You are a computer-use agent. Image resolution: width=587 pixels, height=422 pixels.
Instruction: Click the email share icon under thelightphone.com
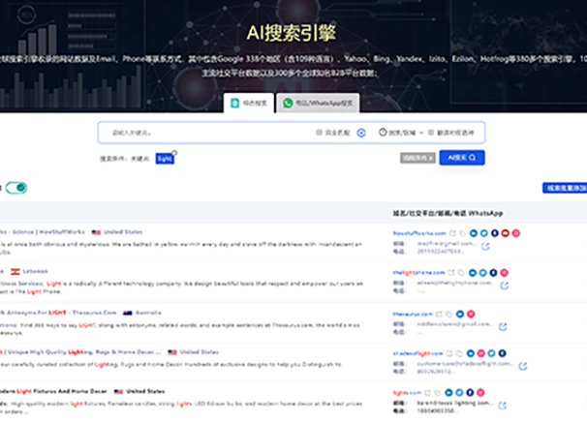pos(505,286)
